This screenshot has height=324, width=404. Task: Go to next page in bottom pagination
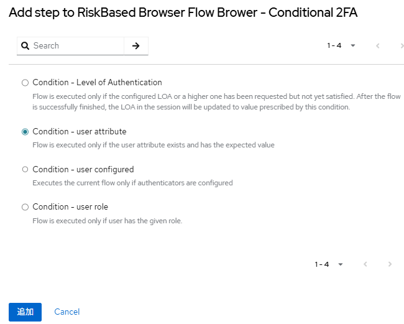(x=390, y=264)
